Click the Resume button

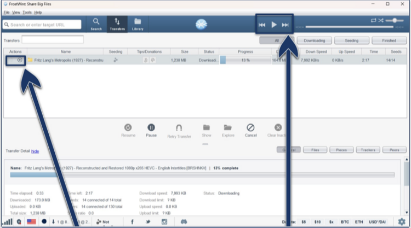click(x=128, y=130)
